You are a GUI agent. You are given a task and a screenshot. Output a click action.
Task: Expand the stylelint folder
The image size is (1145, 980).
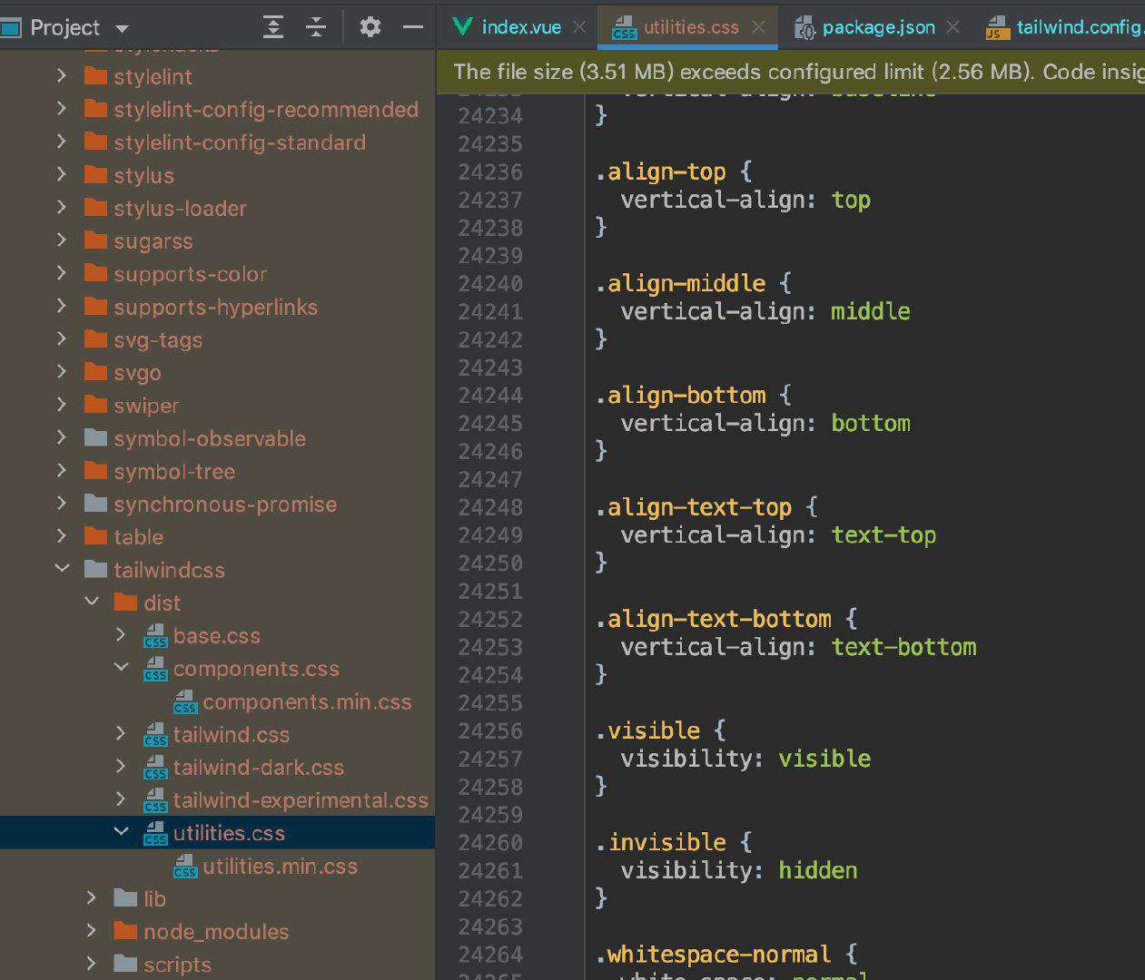coord(62,76)
